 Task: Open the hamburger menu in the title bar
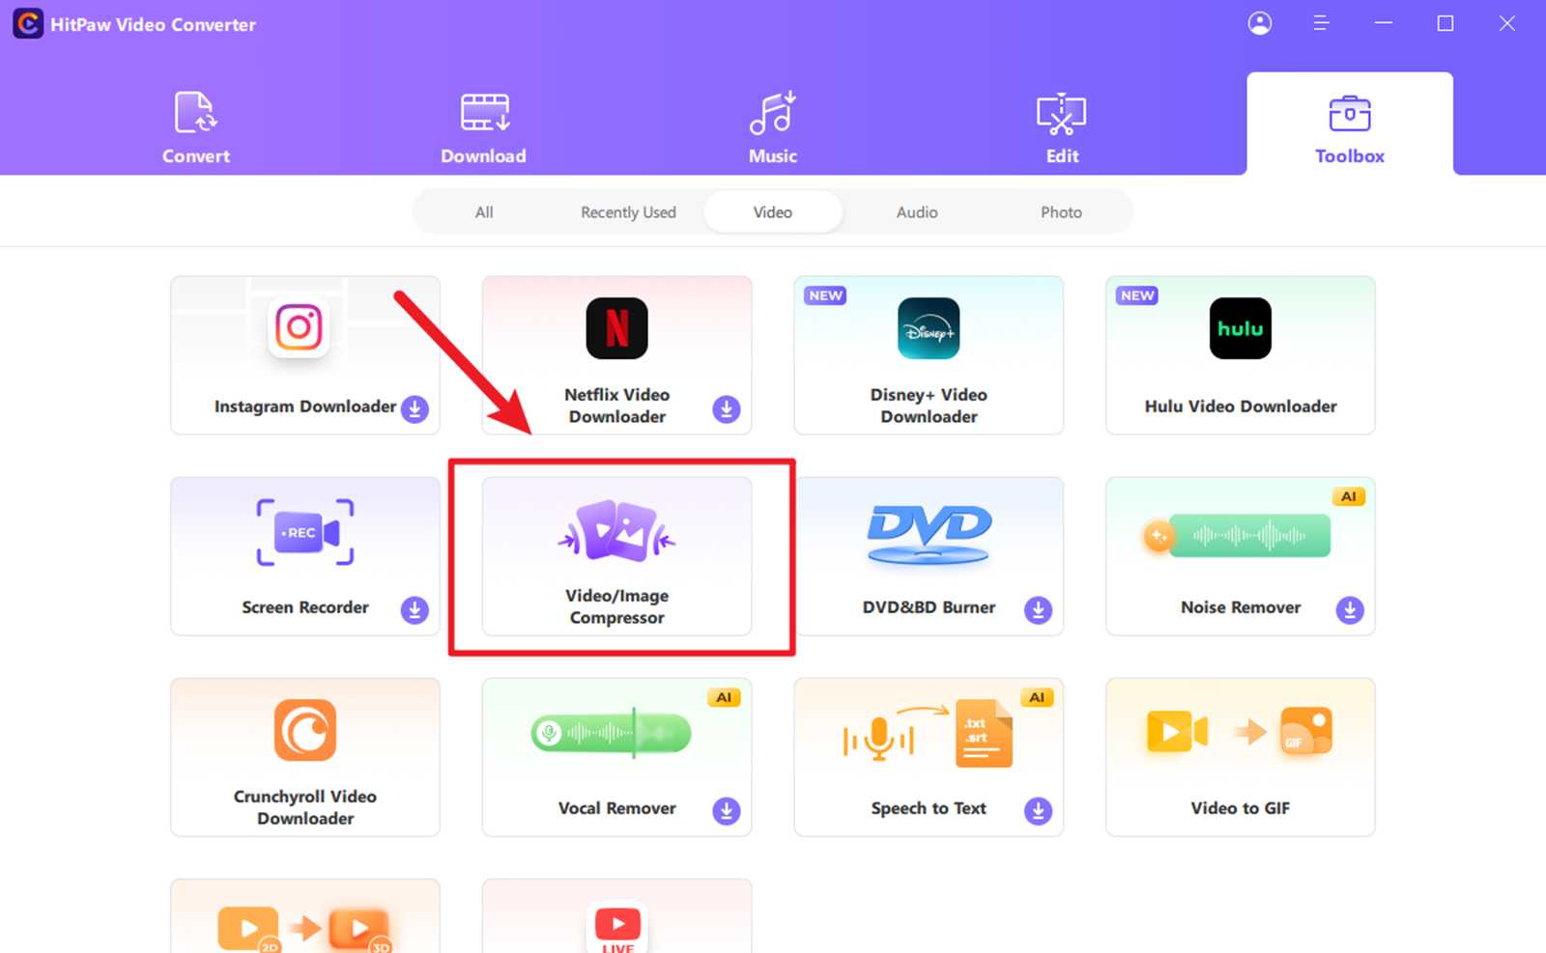click(1322, 23)
